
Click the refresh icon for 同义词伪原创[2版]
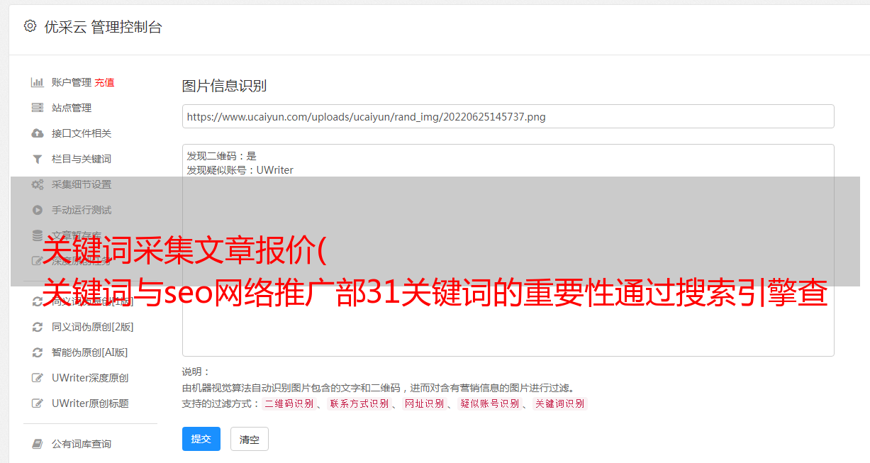(38, 327)
